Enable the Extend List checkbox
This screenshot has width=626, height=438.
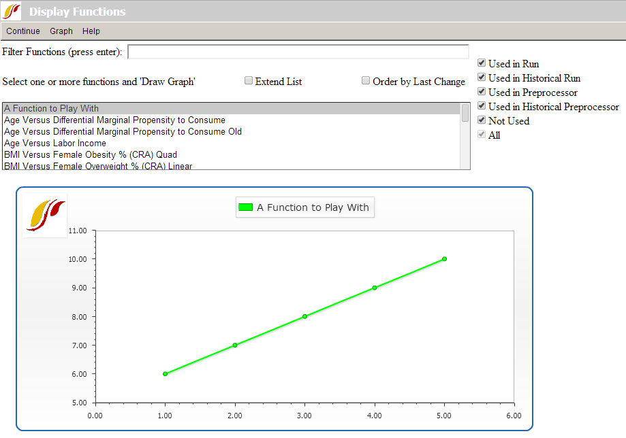(x=249, y=81)
